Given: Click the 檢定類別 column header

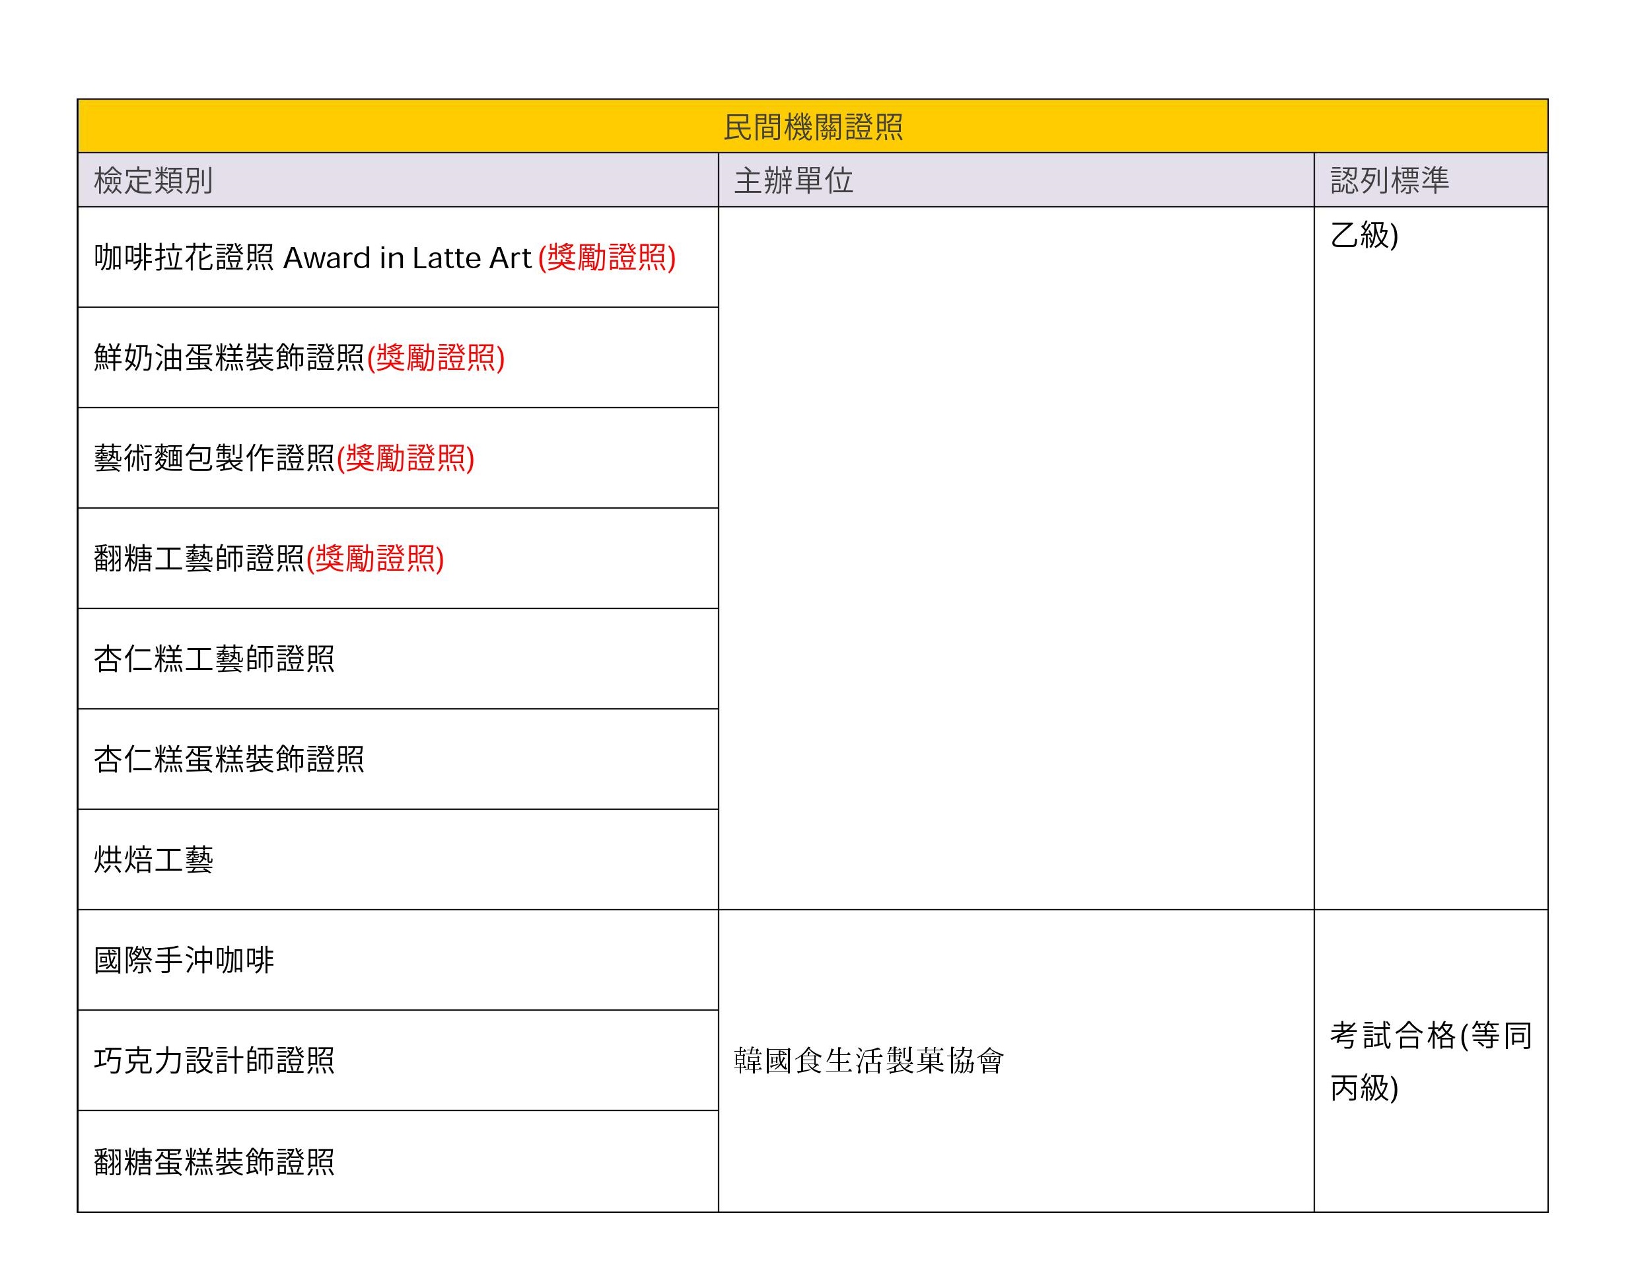Looking at the screenshot, I should pyautogui.click(x=153, y=180).
